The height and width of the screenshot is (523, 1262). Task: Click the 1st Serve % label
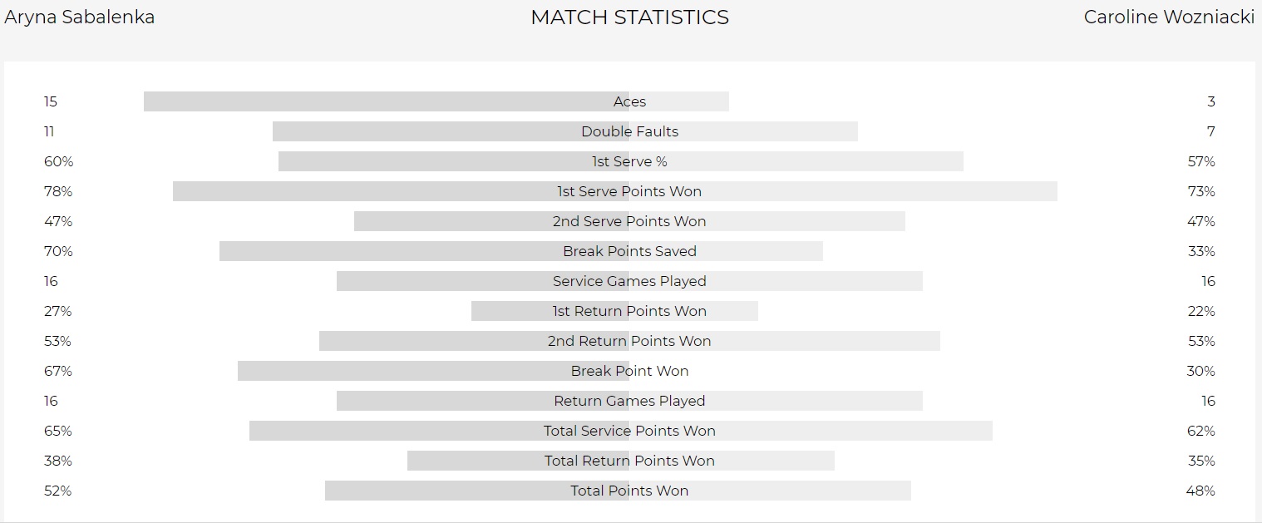coord(629,161)
